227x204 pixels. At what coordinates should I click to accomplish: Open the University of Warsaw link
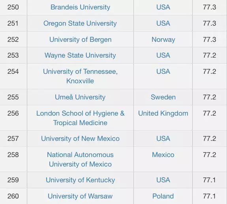pos(80,197)
